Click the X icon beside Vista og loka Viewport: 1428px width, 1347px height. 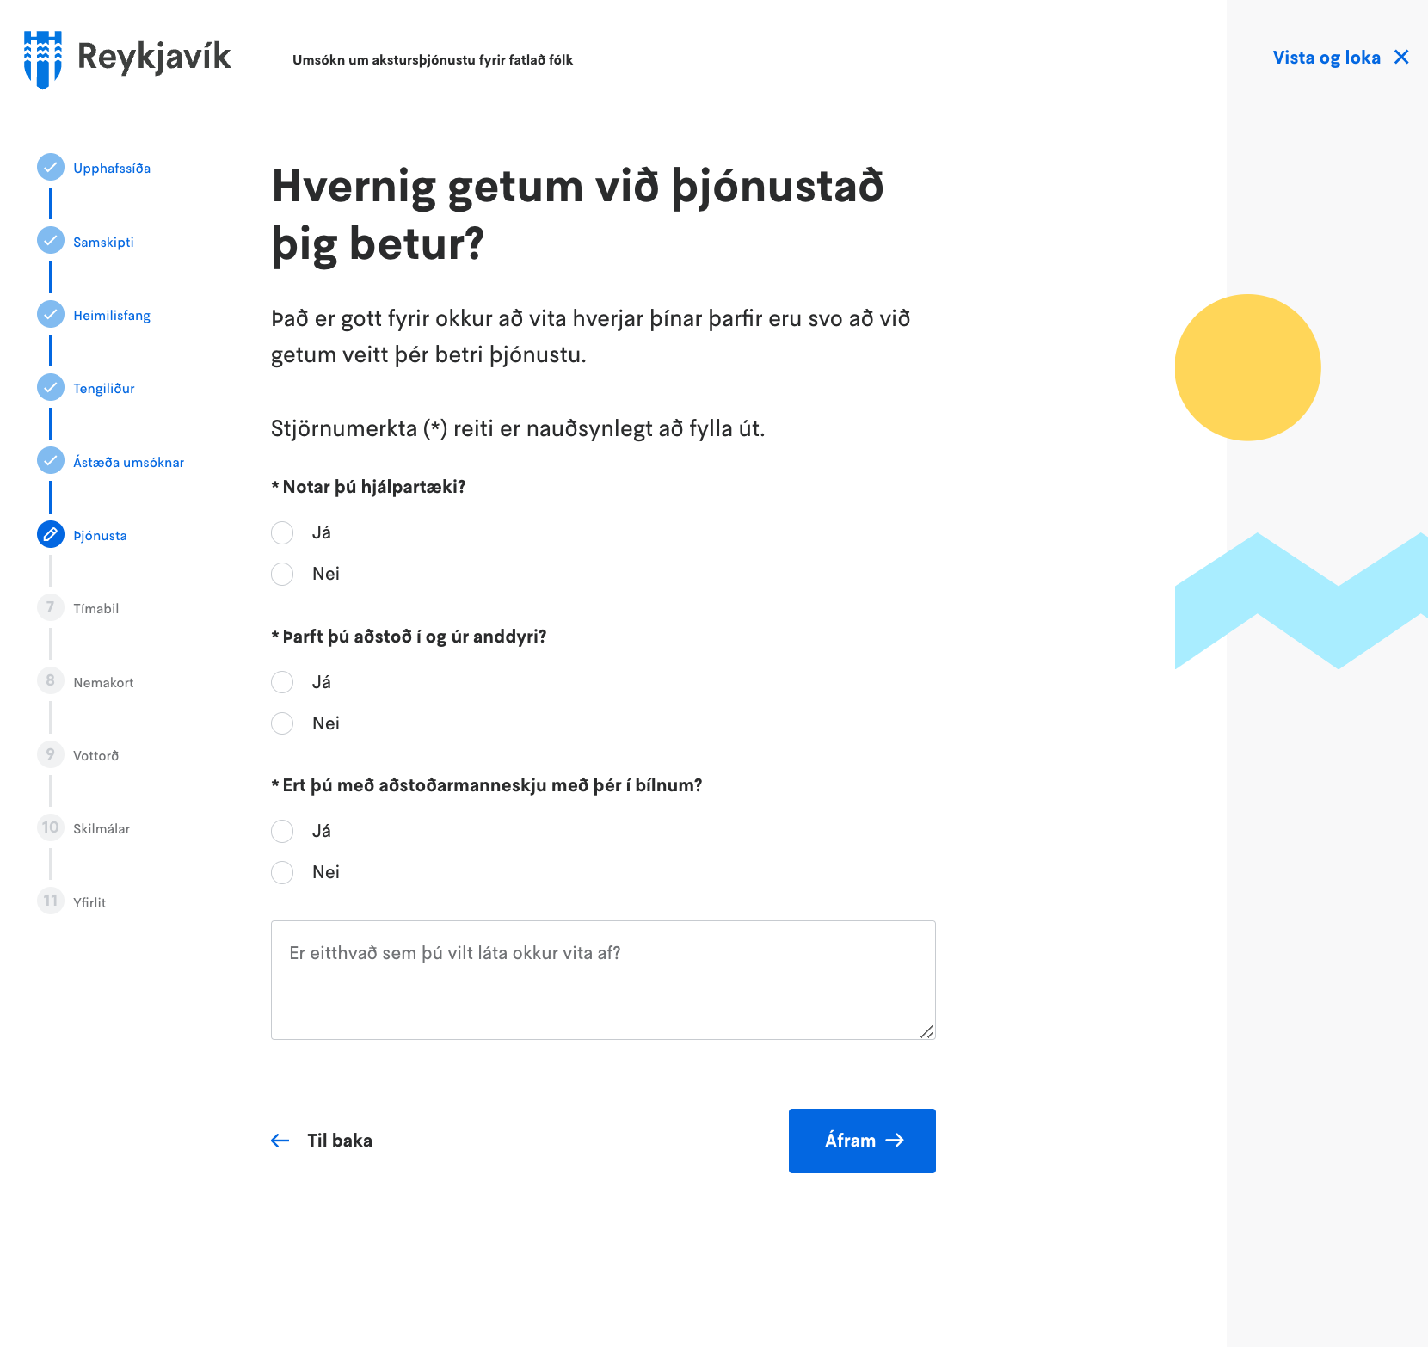(1401, 58)
